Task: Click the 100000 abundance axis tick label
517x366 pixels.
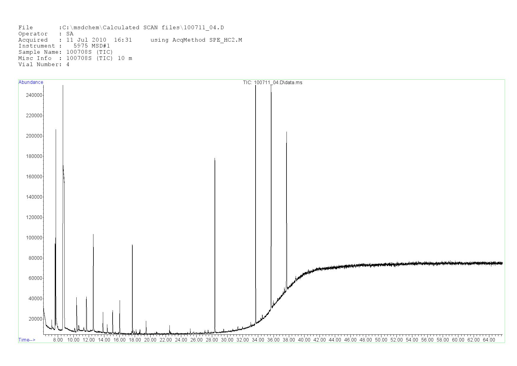Action: point(34,238)
